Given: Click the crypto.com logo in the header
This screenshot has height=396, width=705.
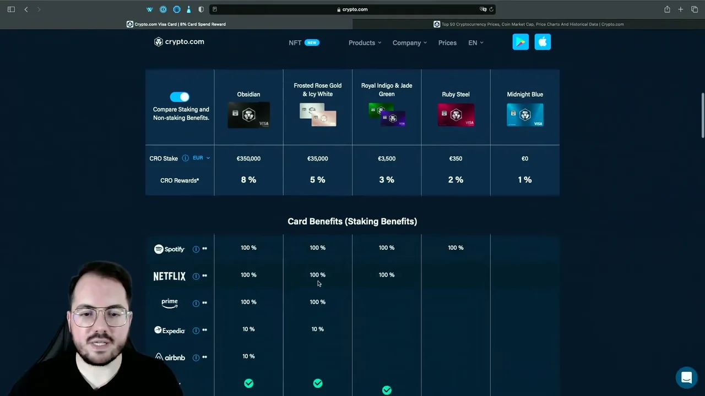Looking at the screenshot, I should 179,42.
